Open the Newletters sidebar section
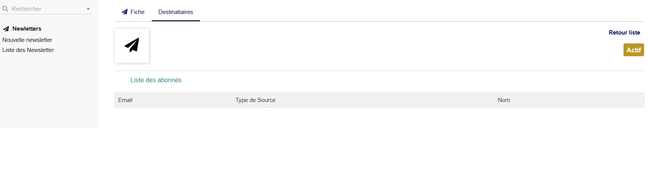The width and height of the screenshot is (648, 180). tap(22, 29)
